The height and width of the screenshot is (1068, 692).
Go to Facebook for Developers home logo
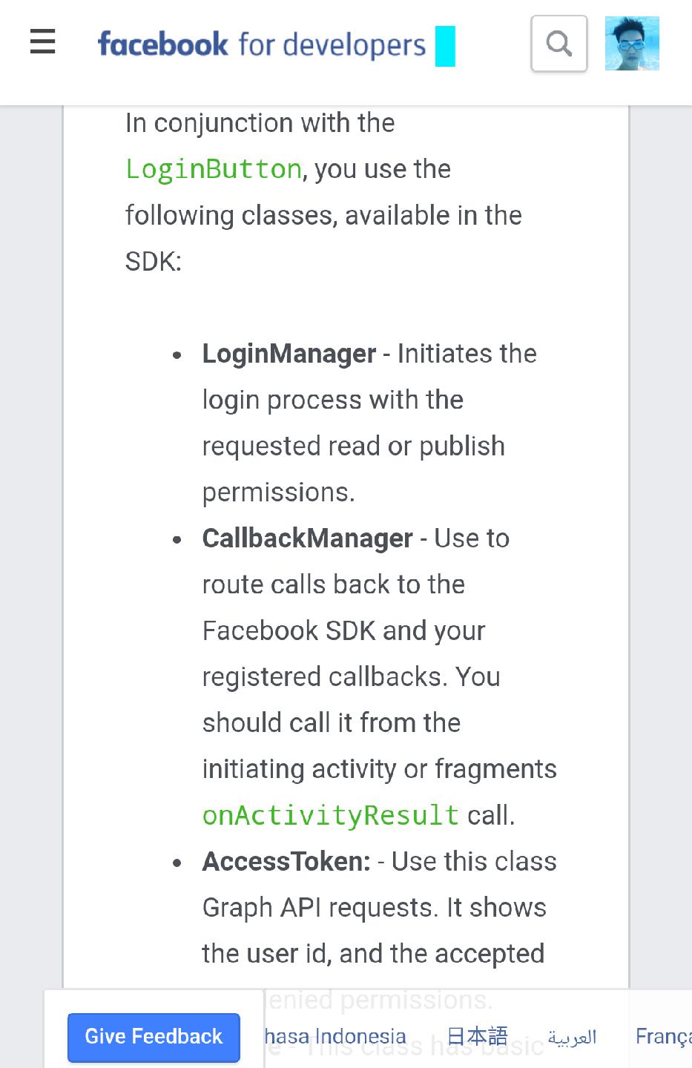261,44
